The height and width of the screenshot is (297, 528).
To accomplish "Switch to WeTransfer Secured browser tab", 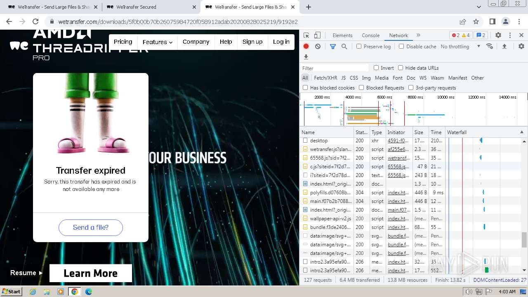I will point(151,7).
